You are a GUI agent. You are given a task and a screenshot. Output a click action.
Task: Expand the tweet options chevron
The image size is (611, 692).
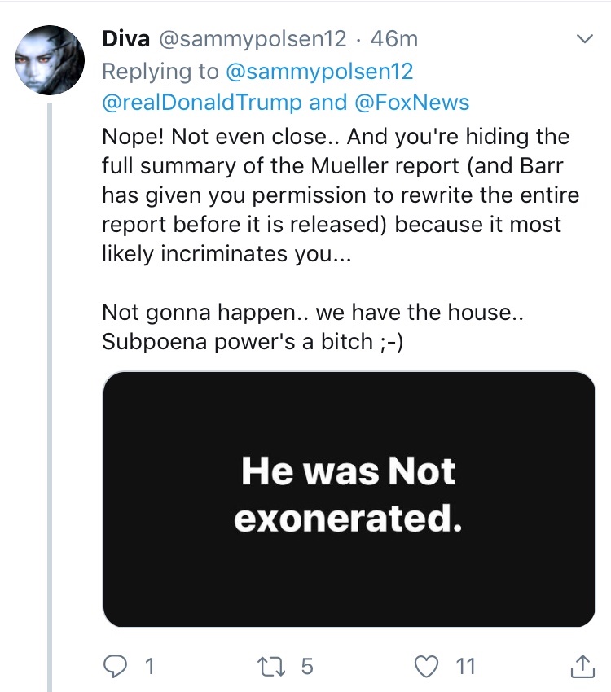(584, 38)
